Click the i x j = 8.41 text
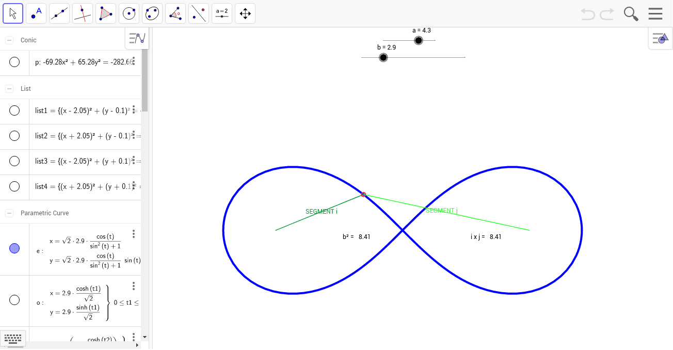Screen dimensions: 673x350 tap(486, 237)
